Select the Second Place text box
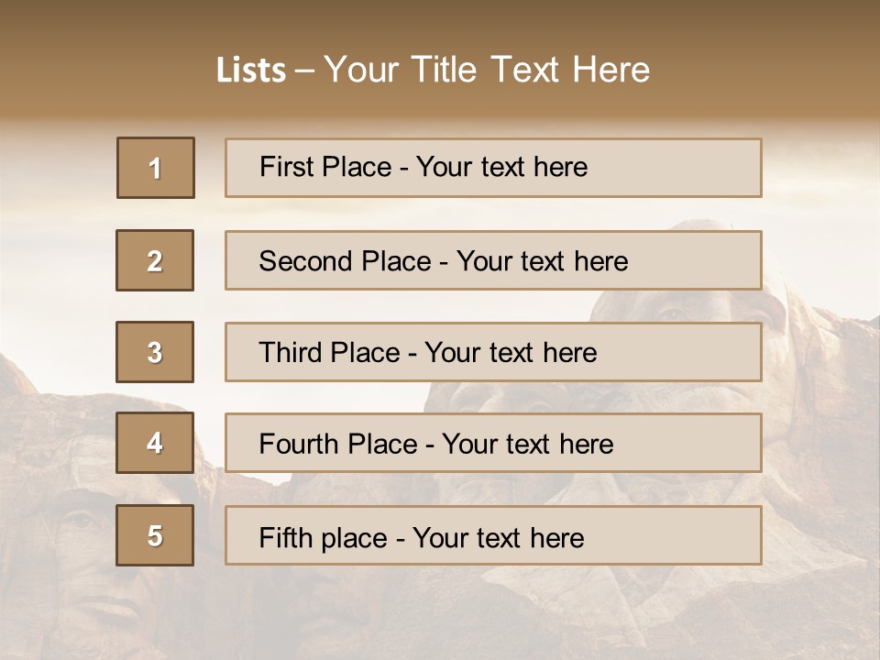The width and height of the screenshot is (880, 660). click(493, 260)
